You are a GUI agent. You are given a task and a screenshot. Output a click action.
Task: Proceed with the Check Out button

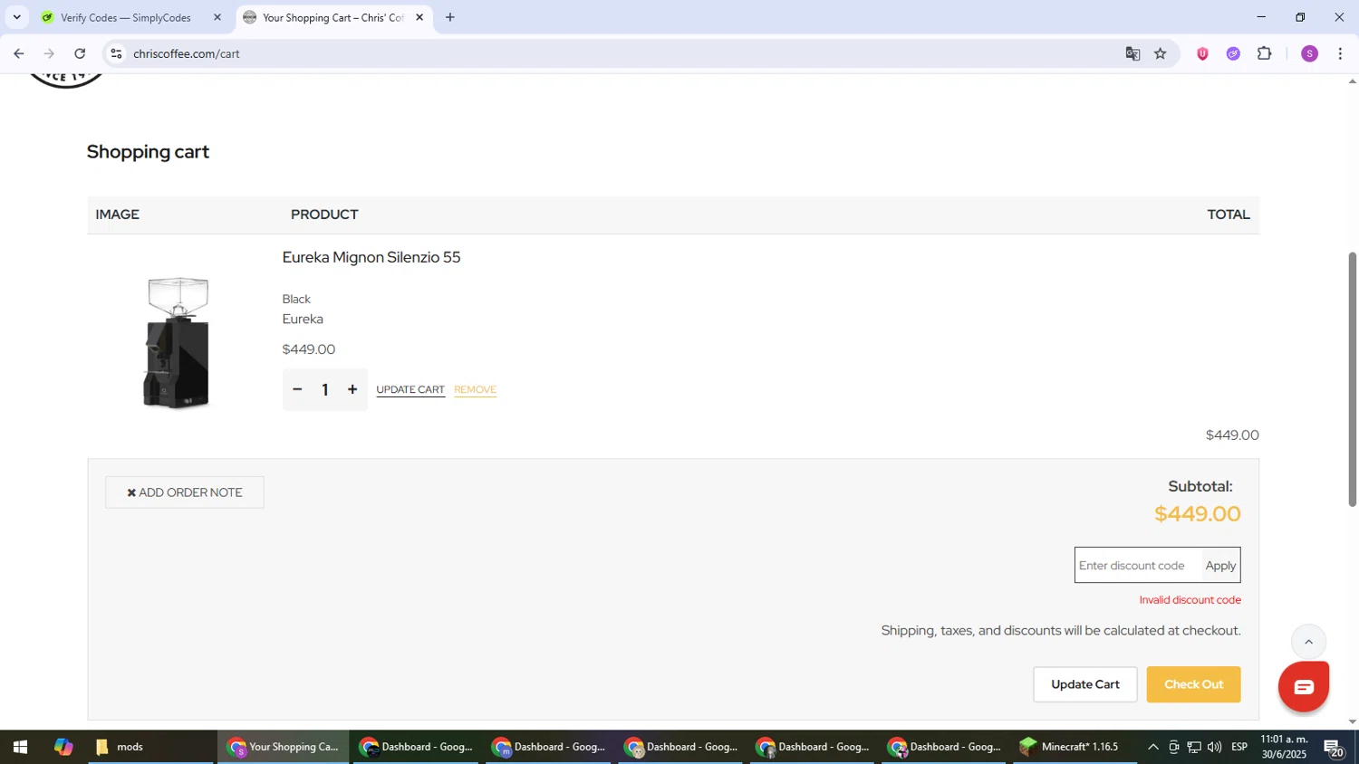click(x=1193, y=684)
